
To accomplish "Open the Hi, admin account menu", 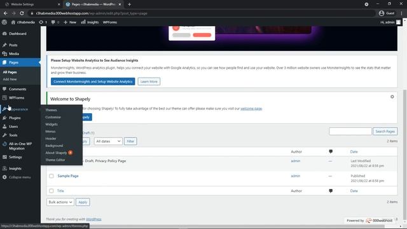I will (390, 22).
